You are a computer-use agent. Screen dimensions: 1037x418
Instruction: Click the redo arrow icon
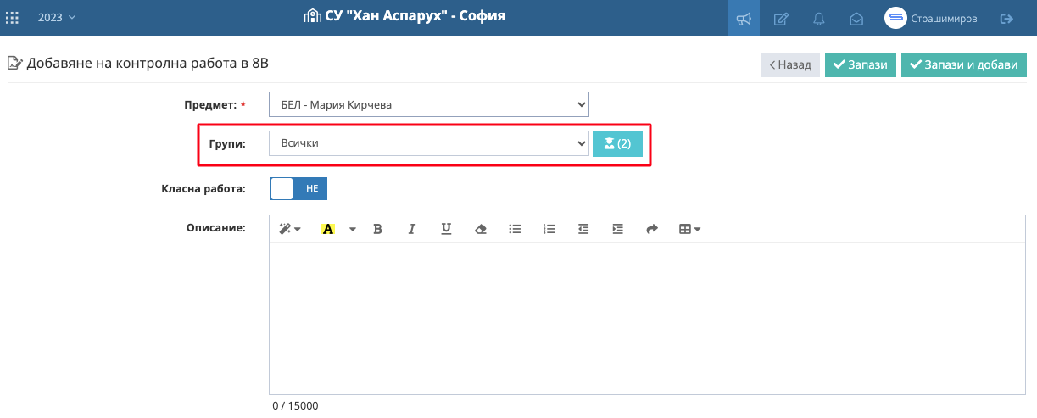[652, 229]
